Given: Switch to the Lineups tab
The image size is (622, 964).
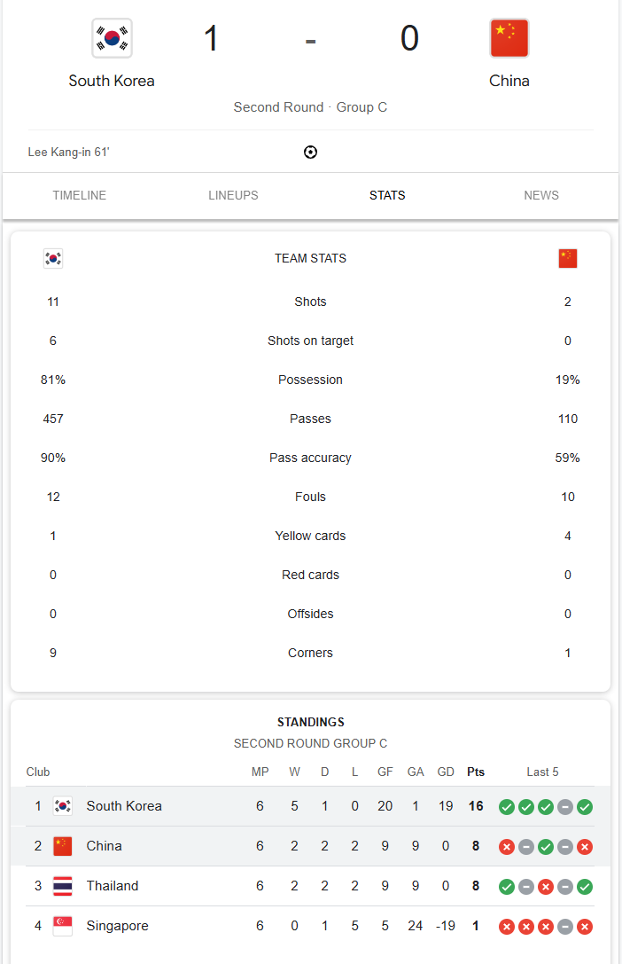Looking at the screenshot, I should tap(234, 196).
